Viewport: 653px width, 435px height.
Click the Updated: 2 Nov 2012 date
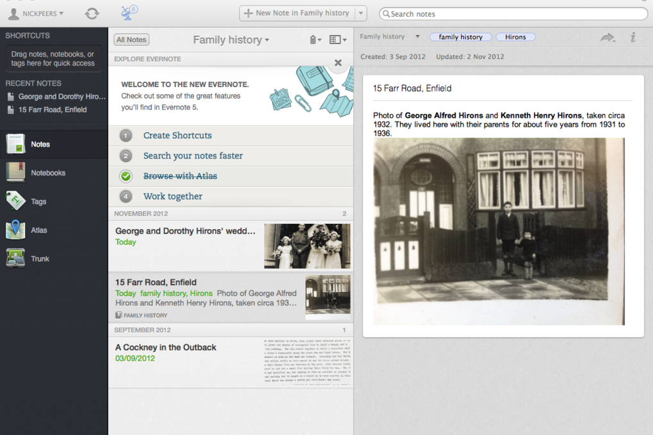click(x=470, y=56)
